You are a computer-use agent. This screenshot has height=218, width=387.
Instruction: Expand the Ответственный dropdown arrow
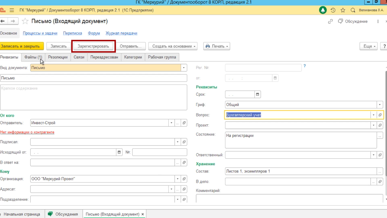pos(373,155)
